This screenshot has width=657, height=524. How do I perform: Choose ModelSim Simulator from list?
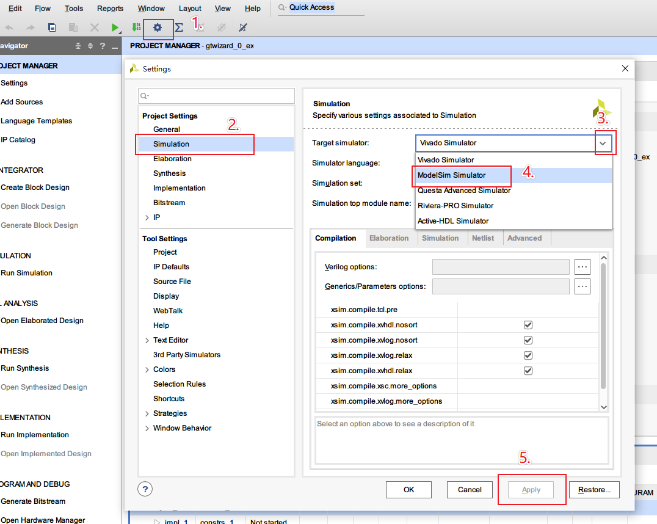point(514,175)
